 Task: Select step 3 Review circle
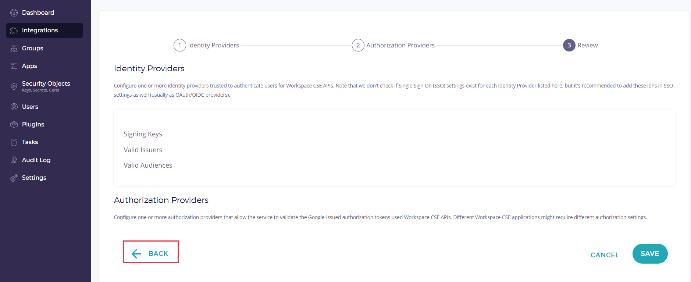coord(569,45)
